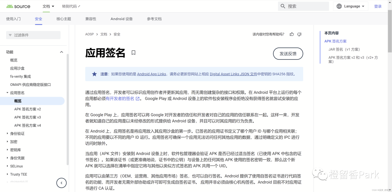Open OMAPI 供应商稳定版接口 sidebar item

click(30, 85)
